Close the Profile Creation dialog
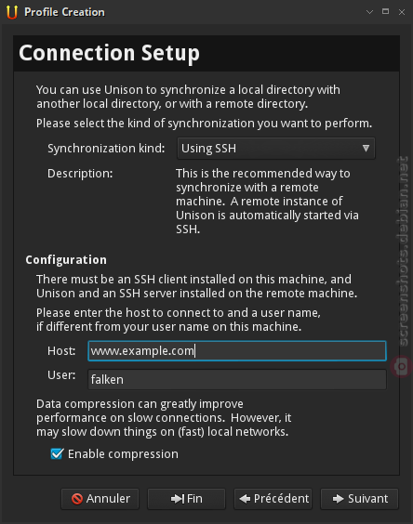 click(x=402, y=12)
